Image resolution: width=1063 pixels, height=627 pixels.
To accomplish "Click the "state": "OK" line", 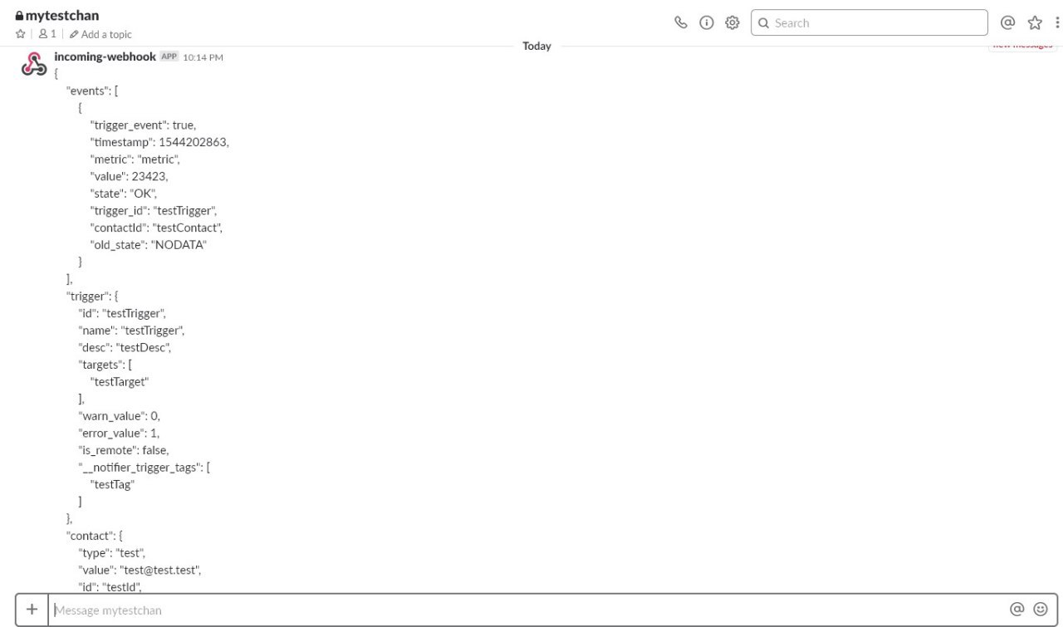I will [123, 193].
